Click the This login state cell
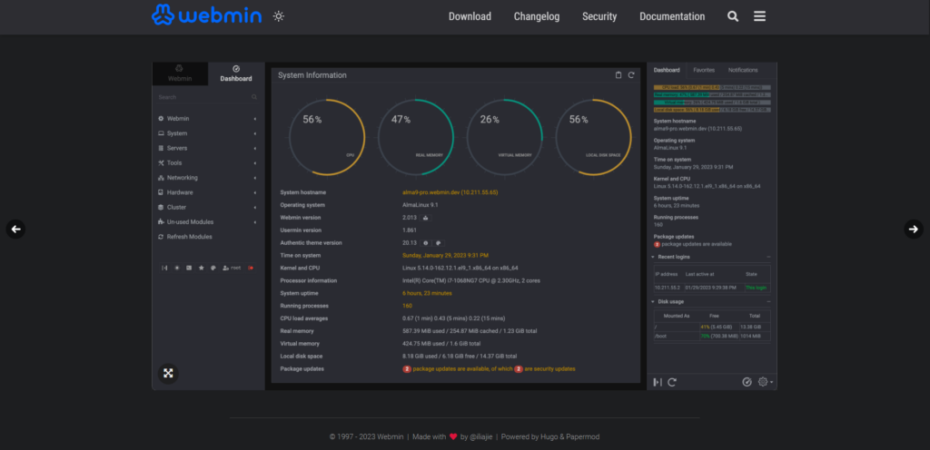This screenshot has width=930, height=450. [x=757, y=288]
